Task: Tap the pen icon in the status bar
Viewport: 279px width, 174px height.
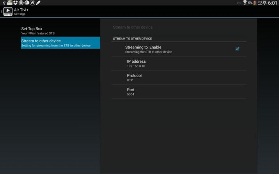Action: point(38,3)
